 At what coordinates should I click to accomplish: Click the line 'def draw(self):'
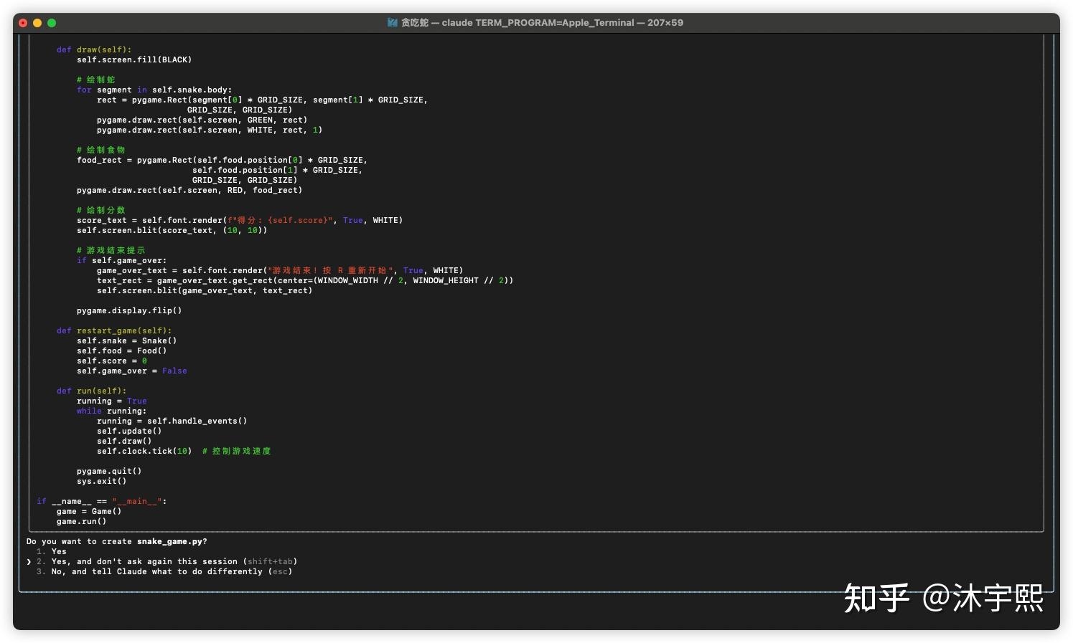94,49
